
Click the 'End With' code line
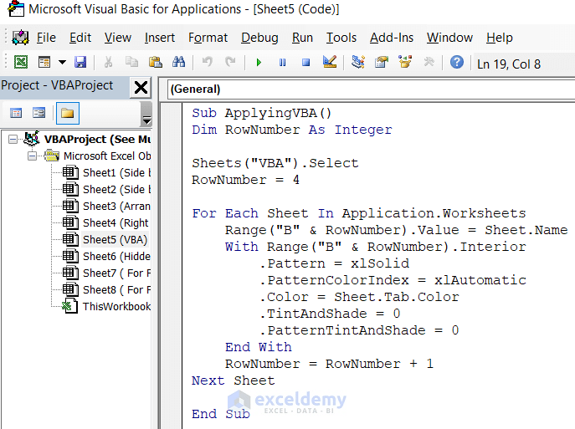pyautogui.click(x=259, y=347)
